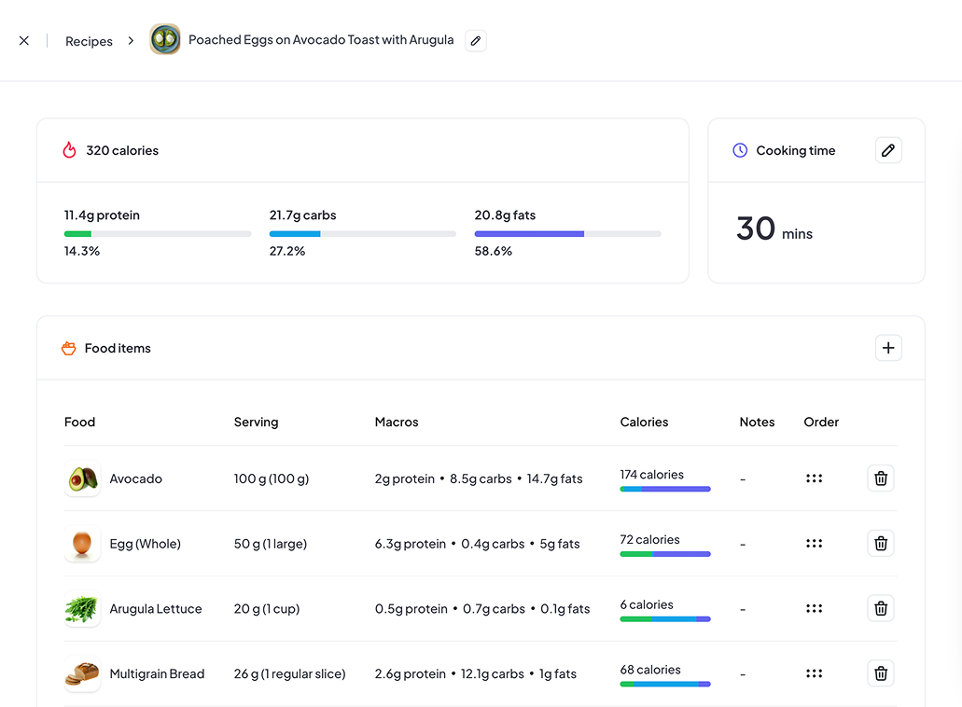The image size is (962, 707).
Task: Delete the Multigrain Bread item
Action: coord(881,673)
